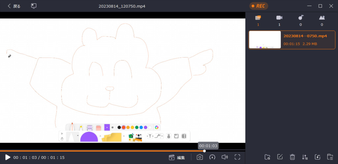Image resolution: width=338 pixels, height=164 pixels.
Task: Expand the connector line options chevron
Action: click(x=162, y=136)
